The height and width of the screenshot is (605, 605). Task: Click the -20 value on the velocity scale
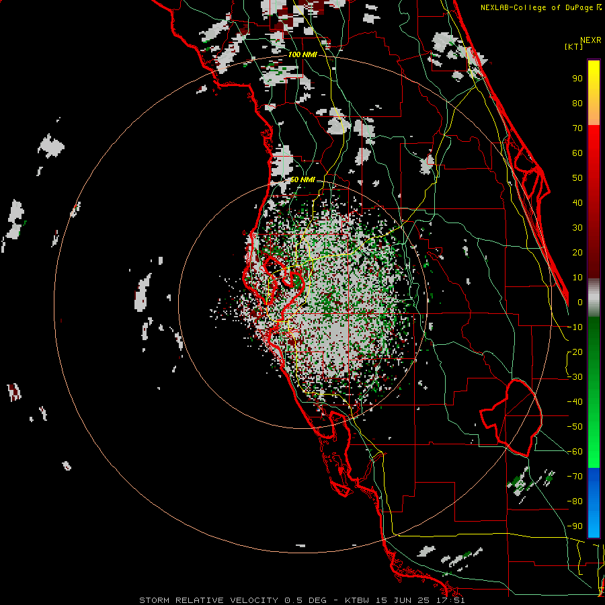(575, 352)
